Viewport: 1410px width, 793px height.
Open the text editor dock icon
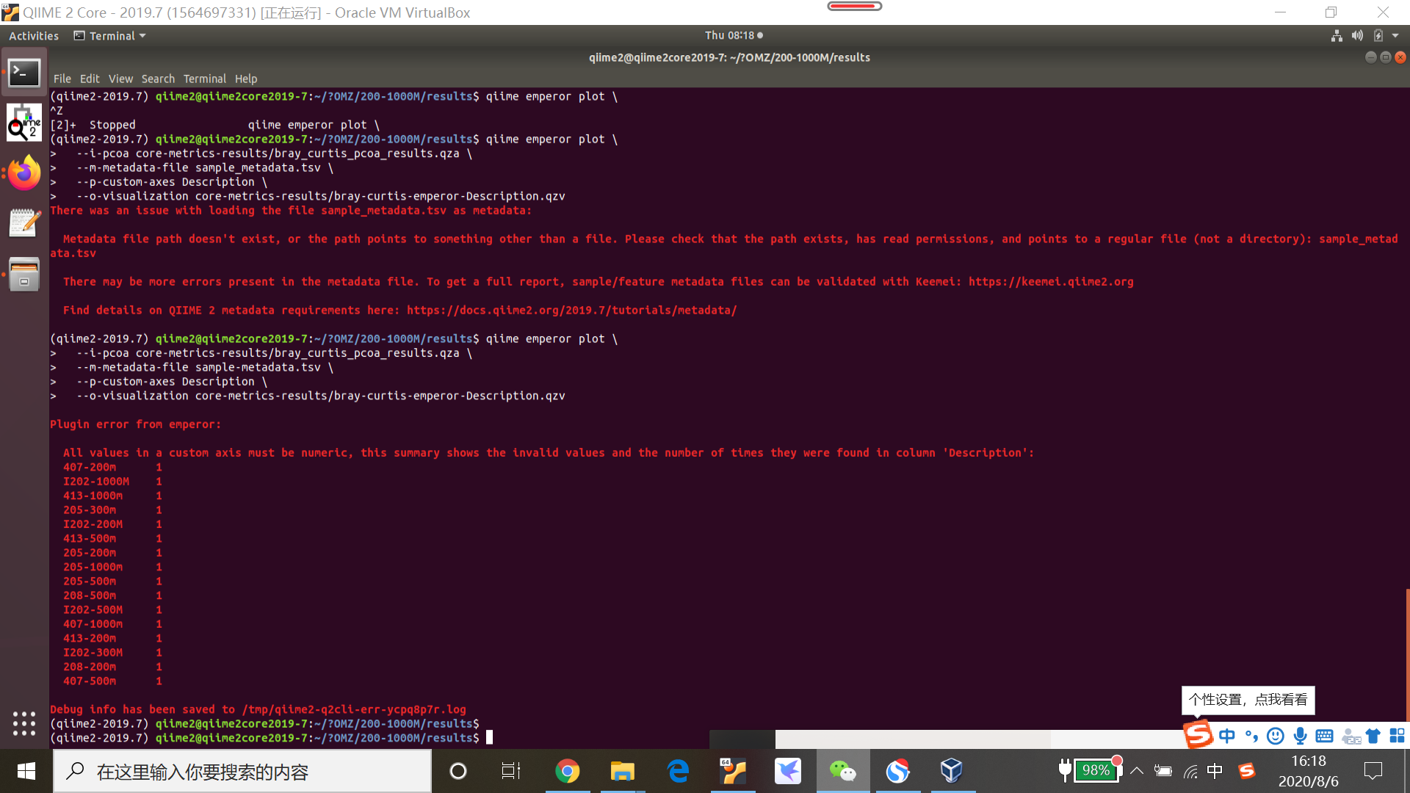tap(24, 223)
